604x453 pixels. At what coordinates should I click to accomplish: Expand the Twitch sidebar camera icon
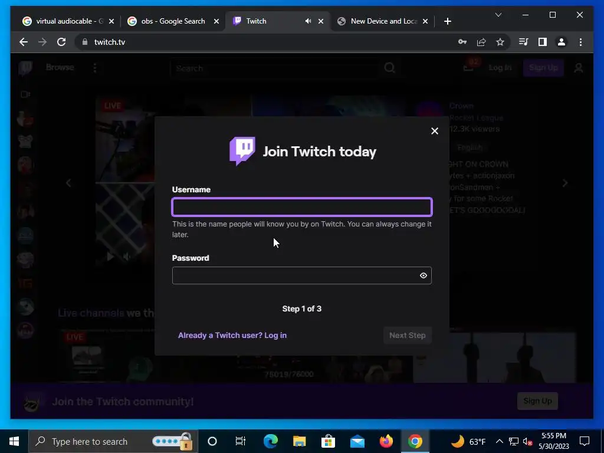coord(25,94)
